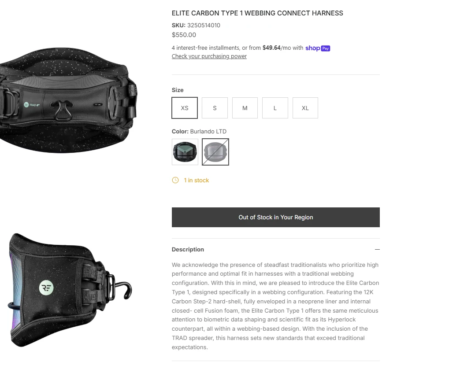Click Out of Stock in Your Region button
Viewport: 460px width, 369px height.
pos(276,217)
